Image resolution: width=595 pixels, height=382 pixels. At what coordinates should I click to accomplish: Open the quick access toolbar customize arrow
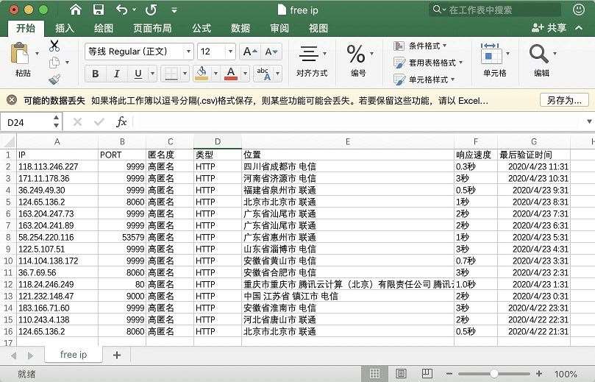[174, 10]
